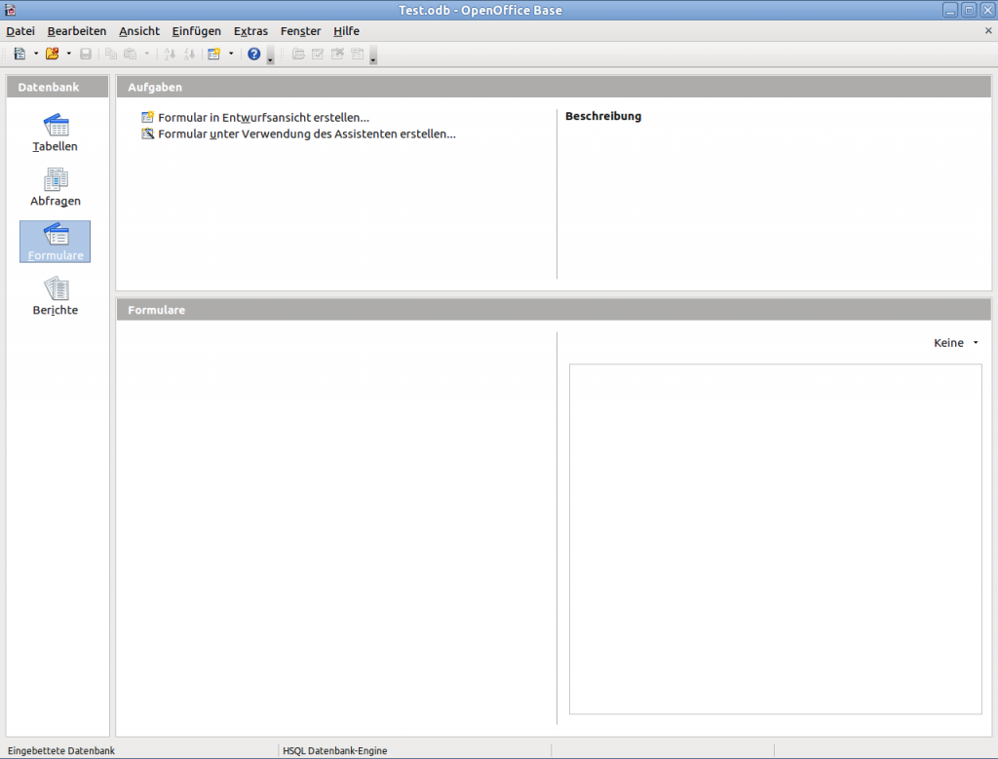Expand the Open file dropdown arrow
Screen dimensions: 998x759
[68, 54]
